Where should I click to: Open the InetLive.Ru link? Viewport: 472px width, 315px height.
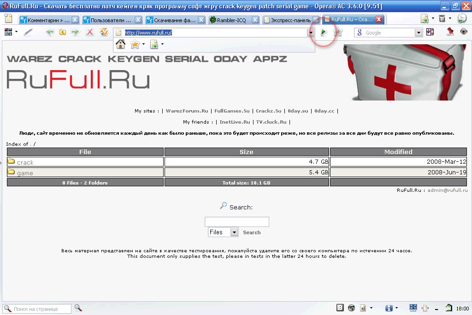[235, 122]
